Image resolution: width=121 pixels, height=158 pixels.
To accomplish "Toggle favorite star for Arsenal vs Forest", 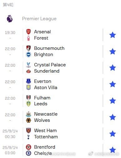I will [113, 35].
